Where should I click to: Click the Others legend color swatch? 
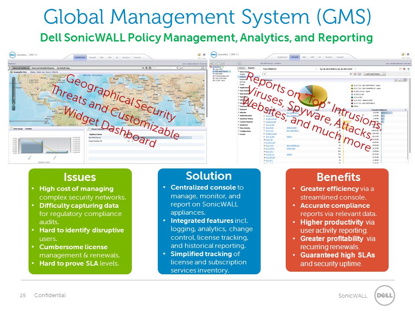pos(352,106)
